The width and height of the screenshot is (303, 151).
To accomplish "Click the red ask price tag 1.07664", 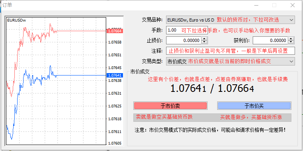I will click(x=115, y=31).
